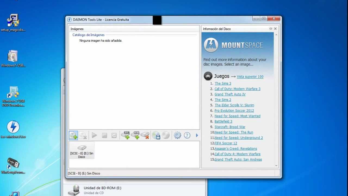
Task: Open Assassin's Creed: Revelations link
Action: point(236,149)
